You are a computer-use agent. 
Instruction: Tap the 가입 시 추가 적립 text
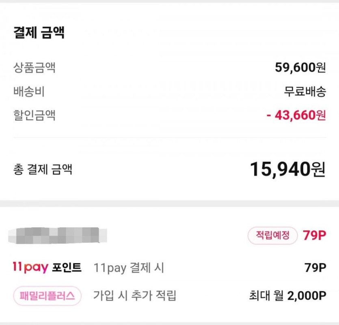click(135, 296)
